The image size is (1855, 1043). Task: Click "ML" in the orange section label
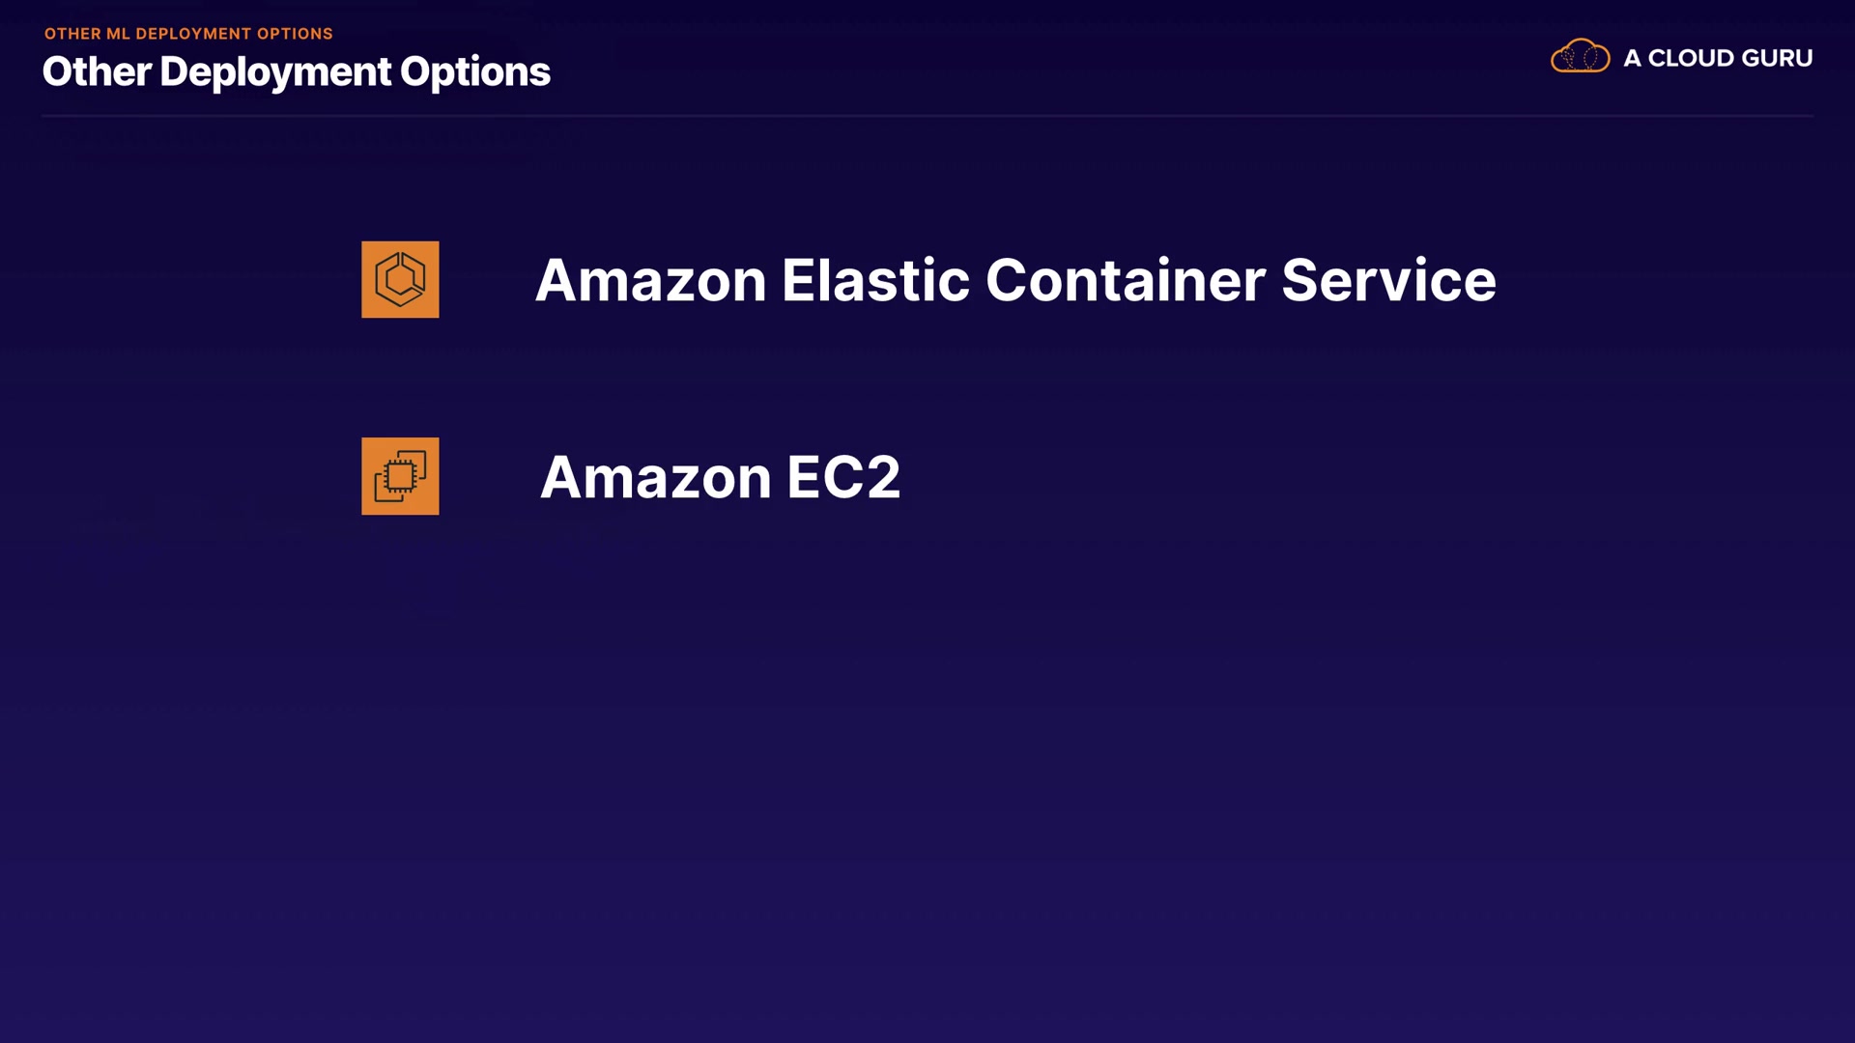click(118, 34)
